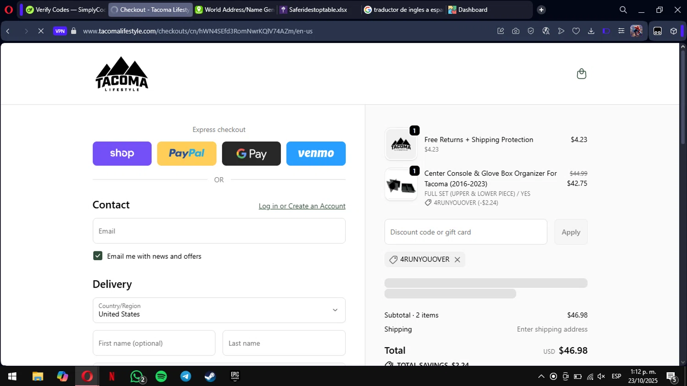The height and width of the screenshot is (386, 687).
Task: Take a snapshot with camera icon
Action: (x=516, y=31)
